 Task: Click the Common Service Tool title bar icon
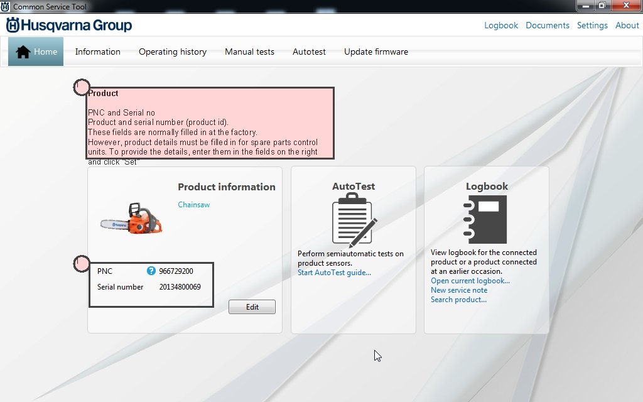point(5,6)
